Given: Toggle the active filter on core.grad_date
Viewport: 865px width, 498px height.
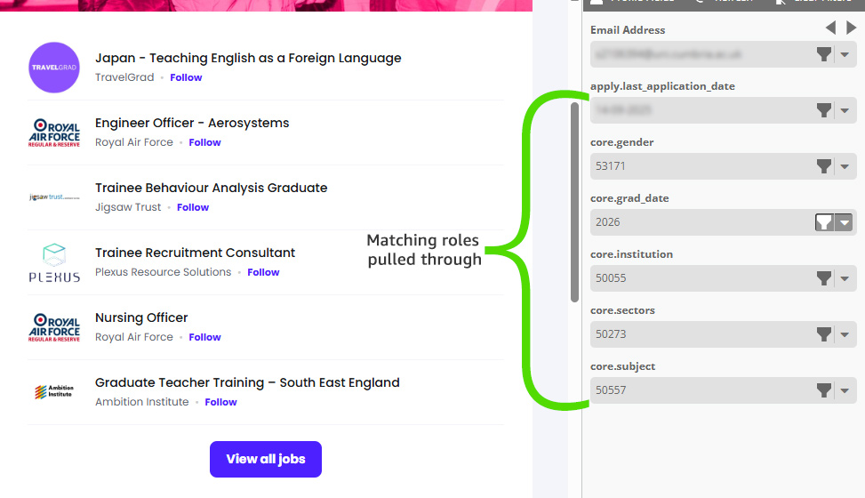Looking at the screenshot, I should point(824,222).
